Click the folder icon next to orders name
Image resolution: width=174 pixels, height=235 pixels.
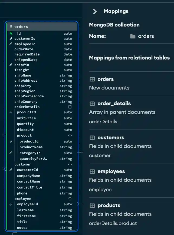pos(133,36)
